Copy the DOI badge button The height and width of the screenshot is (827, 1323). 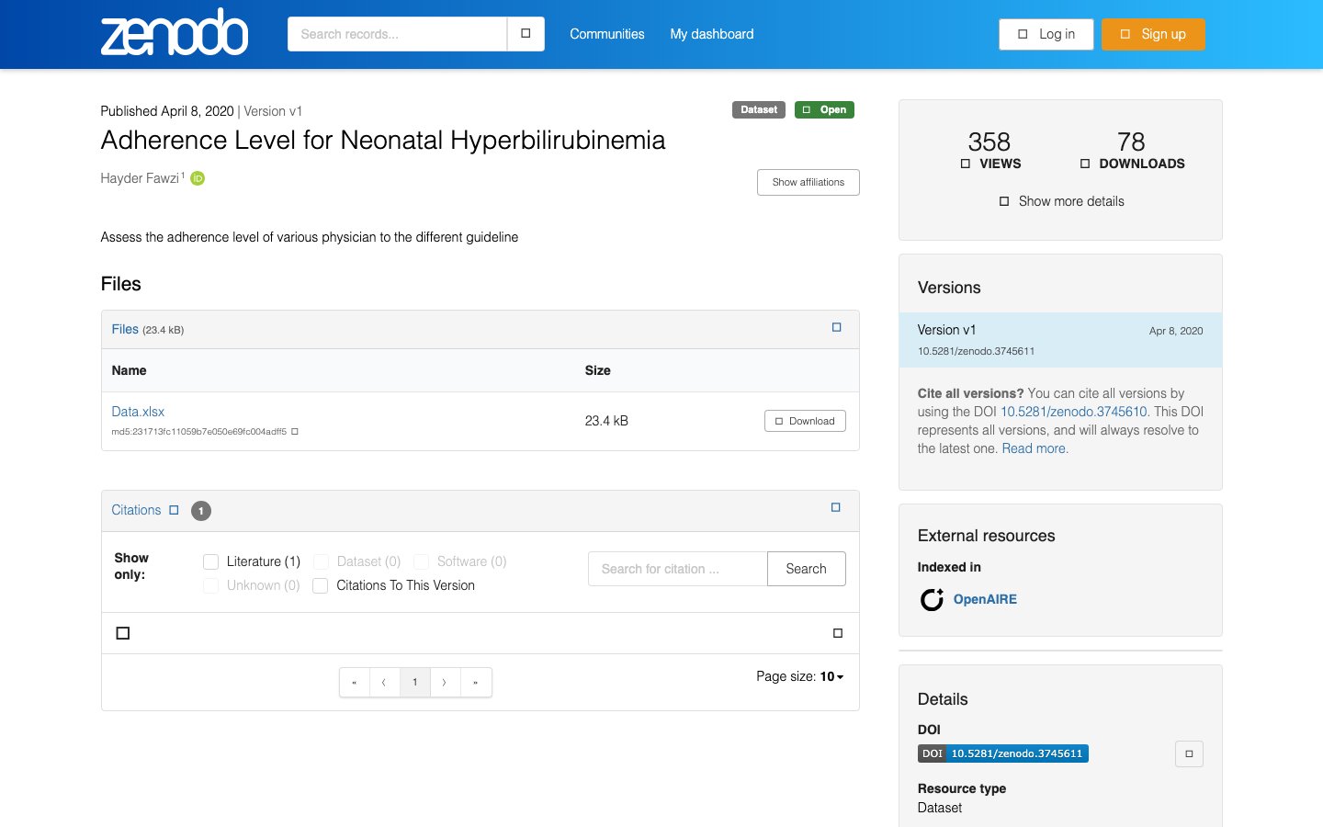pyautogui.click(x=1189, y=753)
